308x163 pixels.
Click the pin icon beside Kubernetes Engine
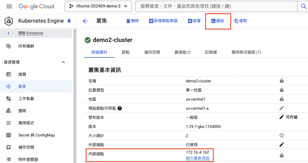click(69, 21)
